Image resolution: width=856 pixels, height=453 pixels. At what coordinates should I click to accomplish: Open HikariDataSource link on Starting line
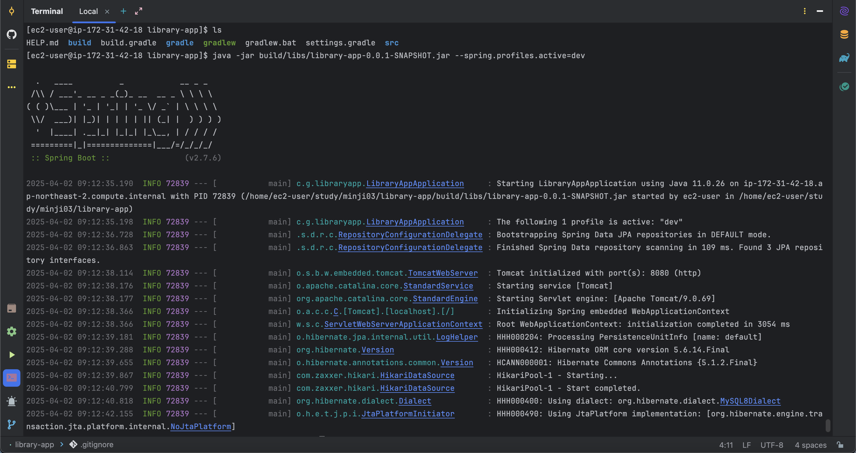[x=417, y=375]
